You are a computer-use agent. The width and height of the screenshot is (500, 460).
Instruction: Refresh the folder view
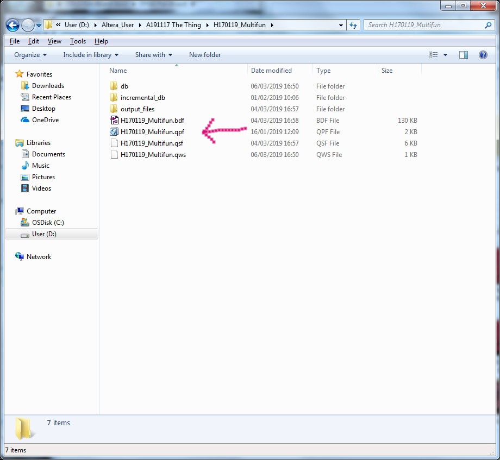pyautogui.click(x=353, y=25)
